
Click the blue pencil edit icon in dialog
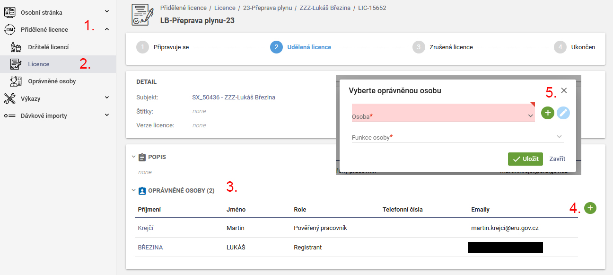coord(563,113)
